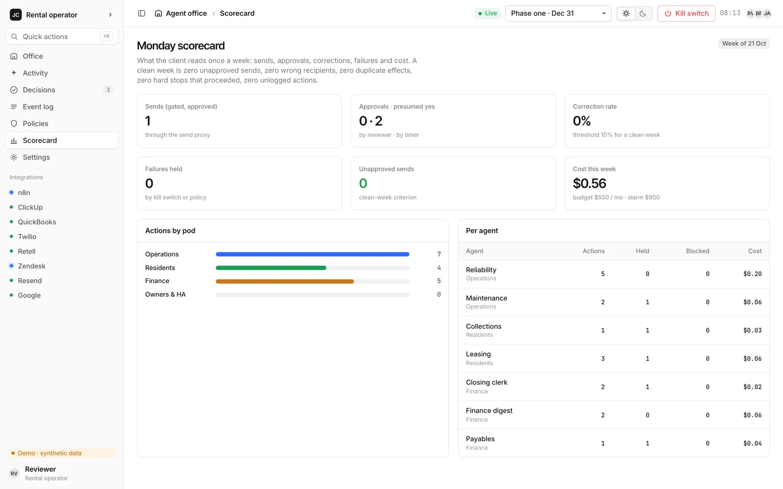The width and height of the screenshot is (783, 489).
Task: Click the BF user avatar in top bar
Action: [x=759, y=13]
